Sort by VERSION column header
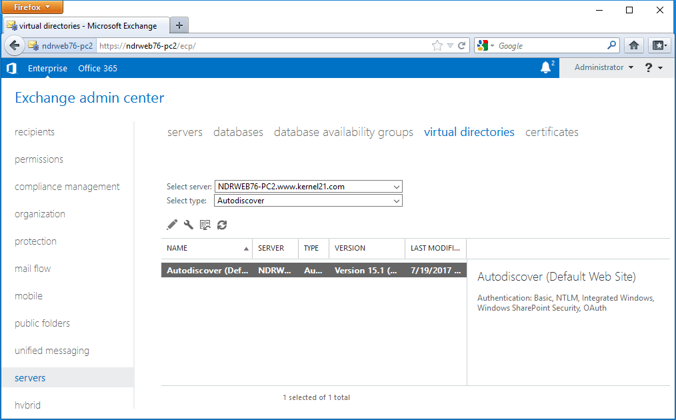676x420 pixels. pyautogui.click(x=367, y=248)
